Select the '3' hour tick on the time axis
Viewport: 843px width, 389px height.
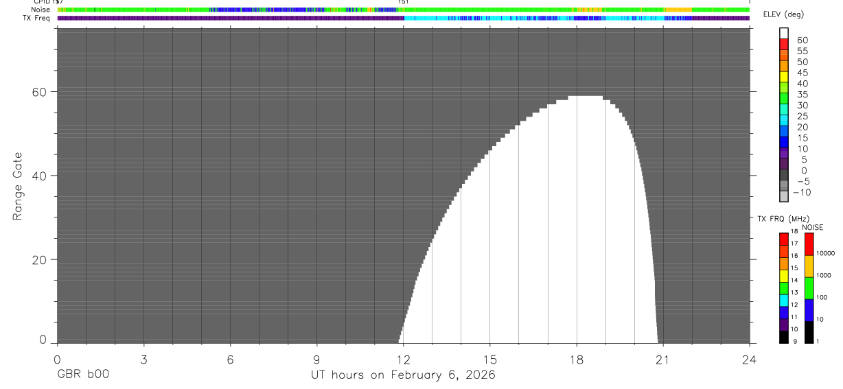pyautogui.click(x=143, y=359)
